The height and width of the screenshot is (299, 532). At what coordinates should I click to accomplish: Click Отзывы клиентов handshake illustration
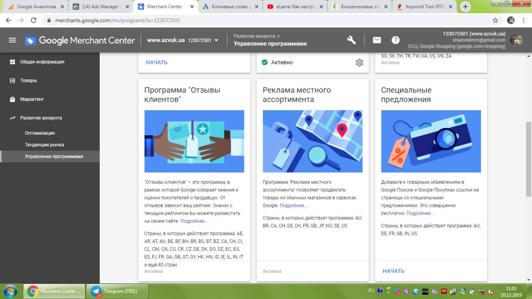(x=194, y=141)
